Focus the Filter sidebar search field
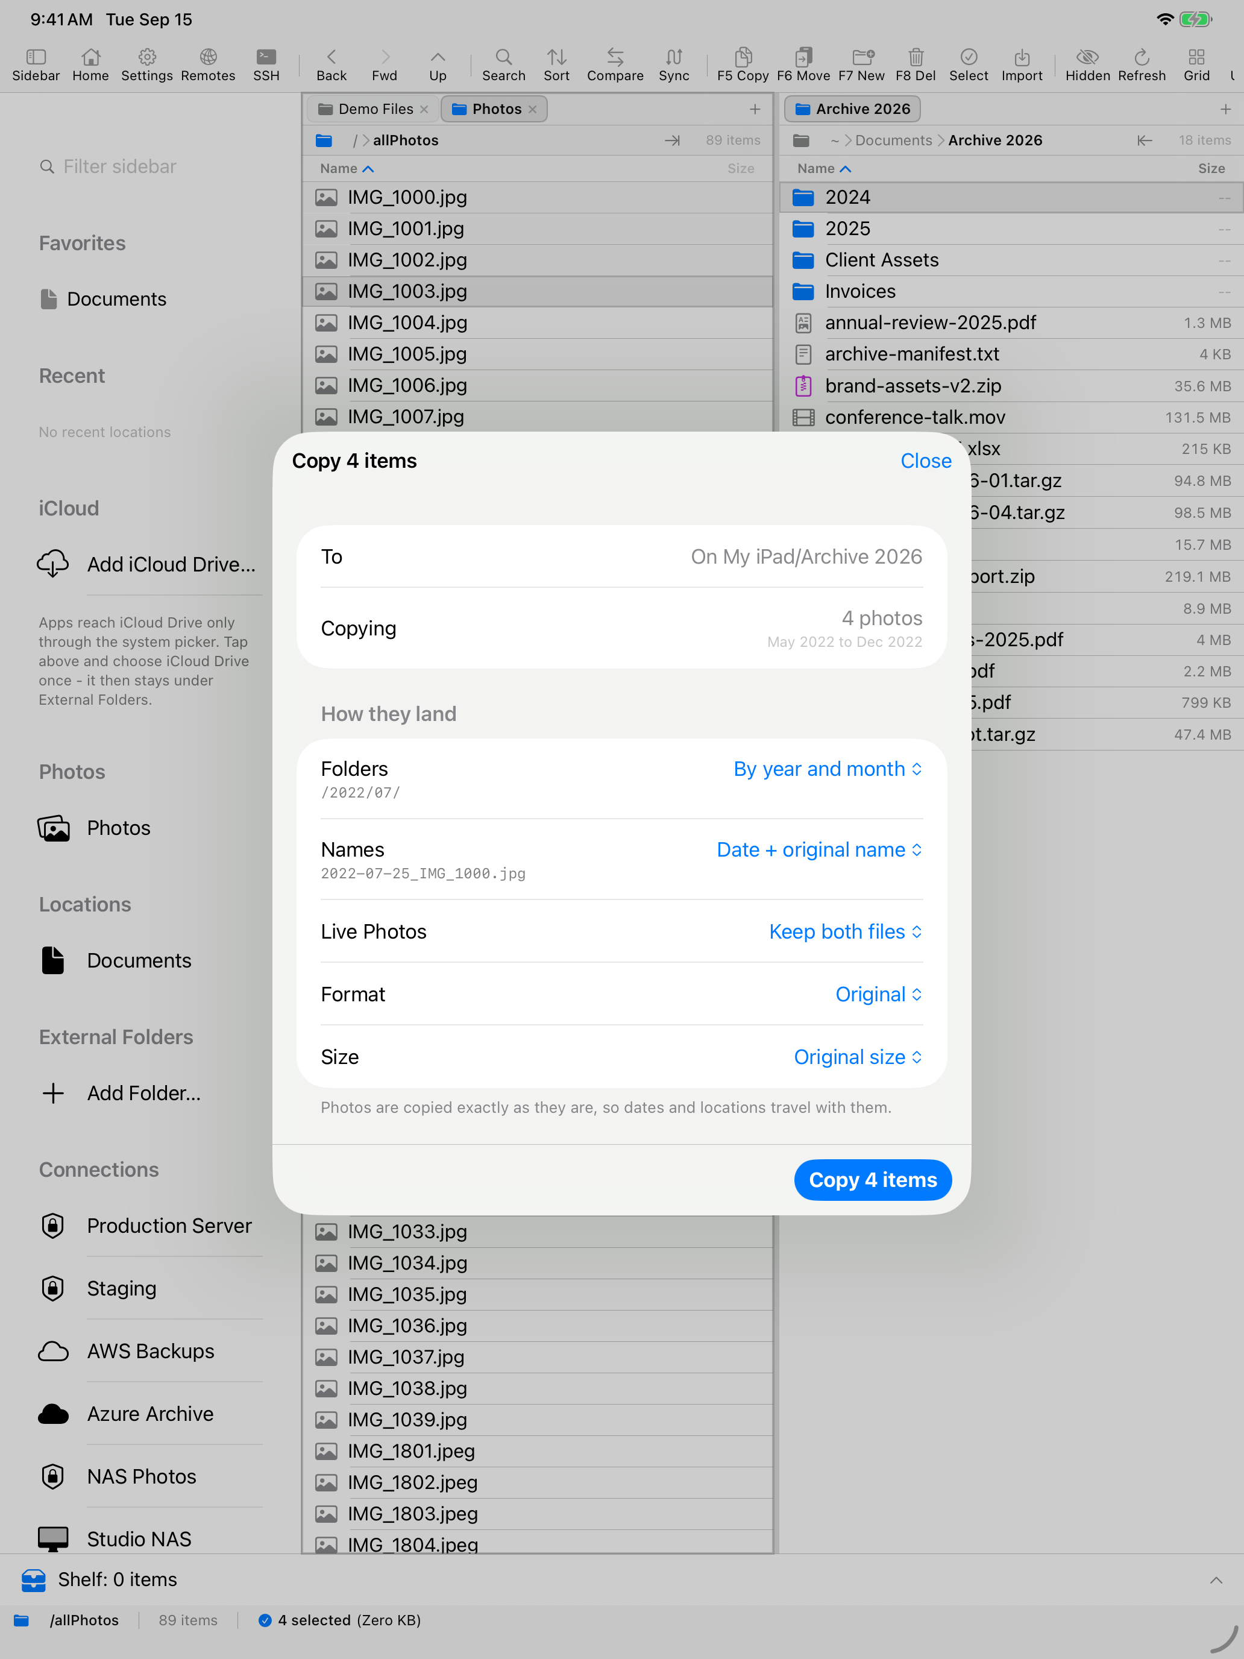The height and width of the screenshot is (1659, 1244). pyautogui.click(x=150, y=166)
